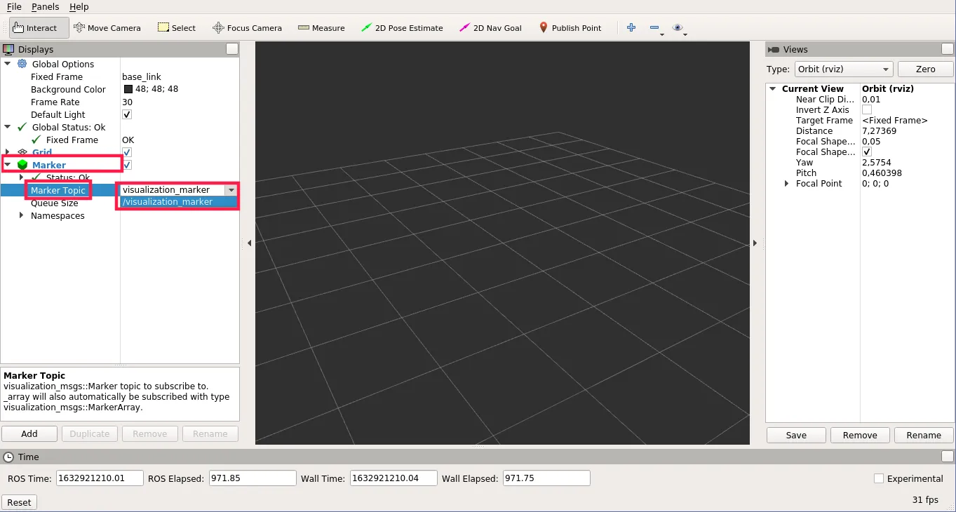Collapse the Global Options tree item
Viewport: 956px width, 512px height.
click(x=8, y=64)
